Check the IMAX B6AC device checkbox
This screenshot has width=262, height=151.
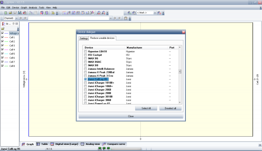point(86,62)
